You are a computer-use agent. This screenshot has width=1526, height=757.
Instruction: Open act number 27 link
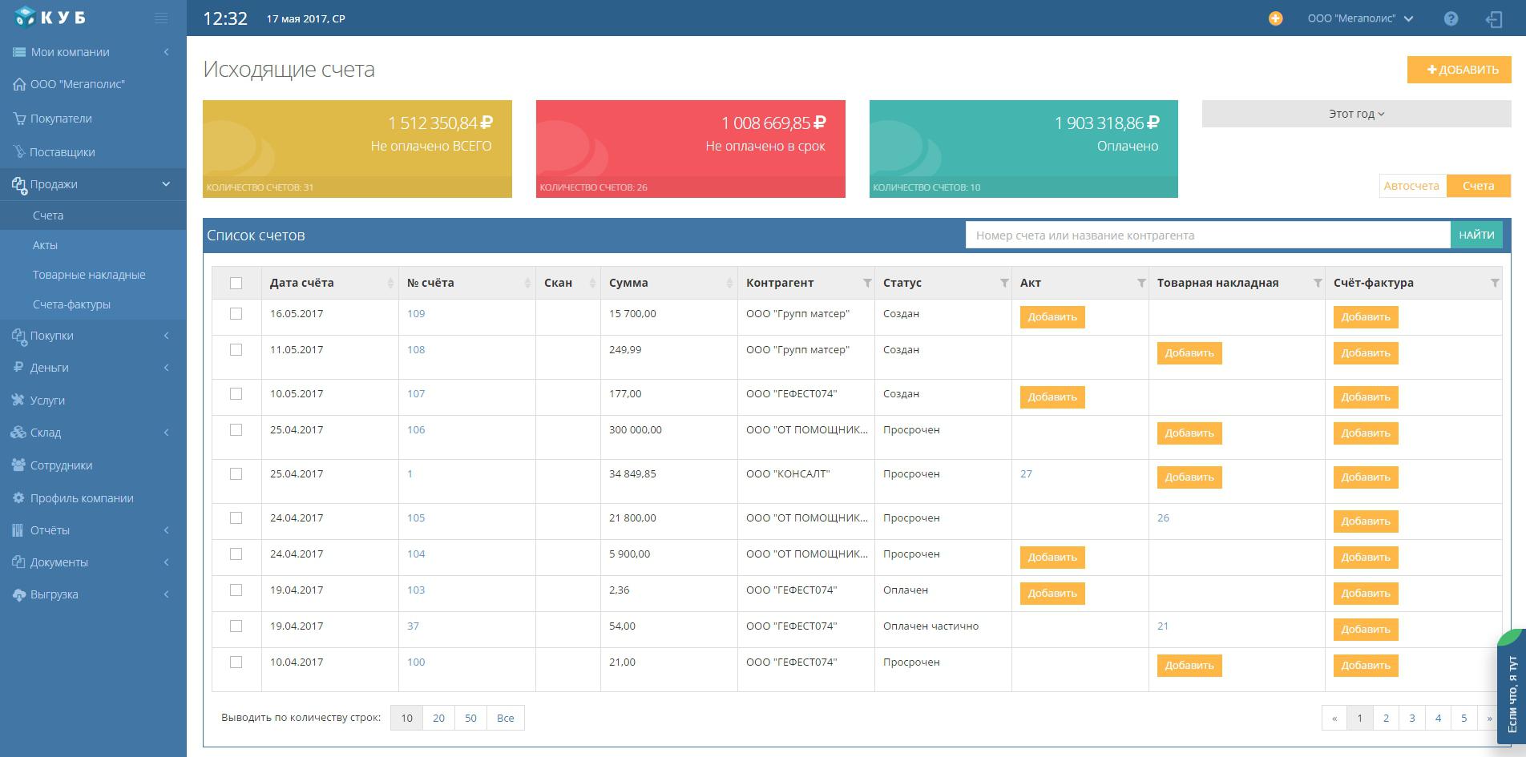click(1026, 473)
